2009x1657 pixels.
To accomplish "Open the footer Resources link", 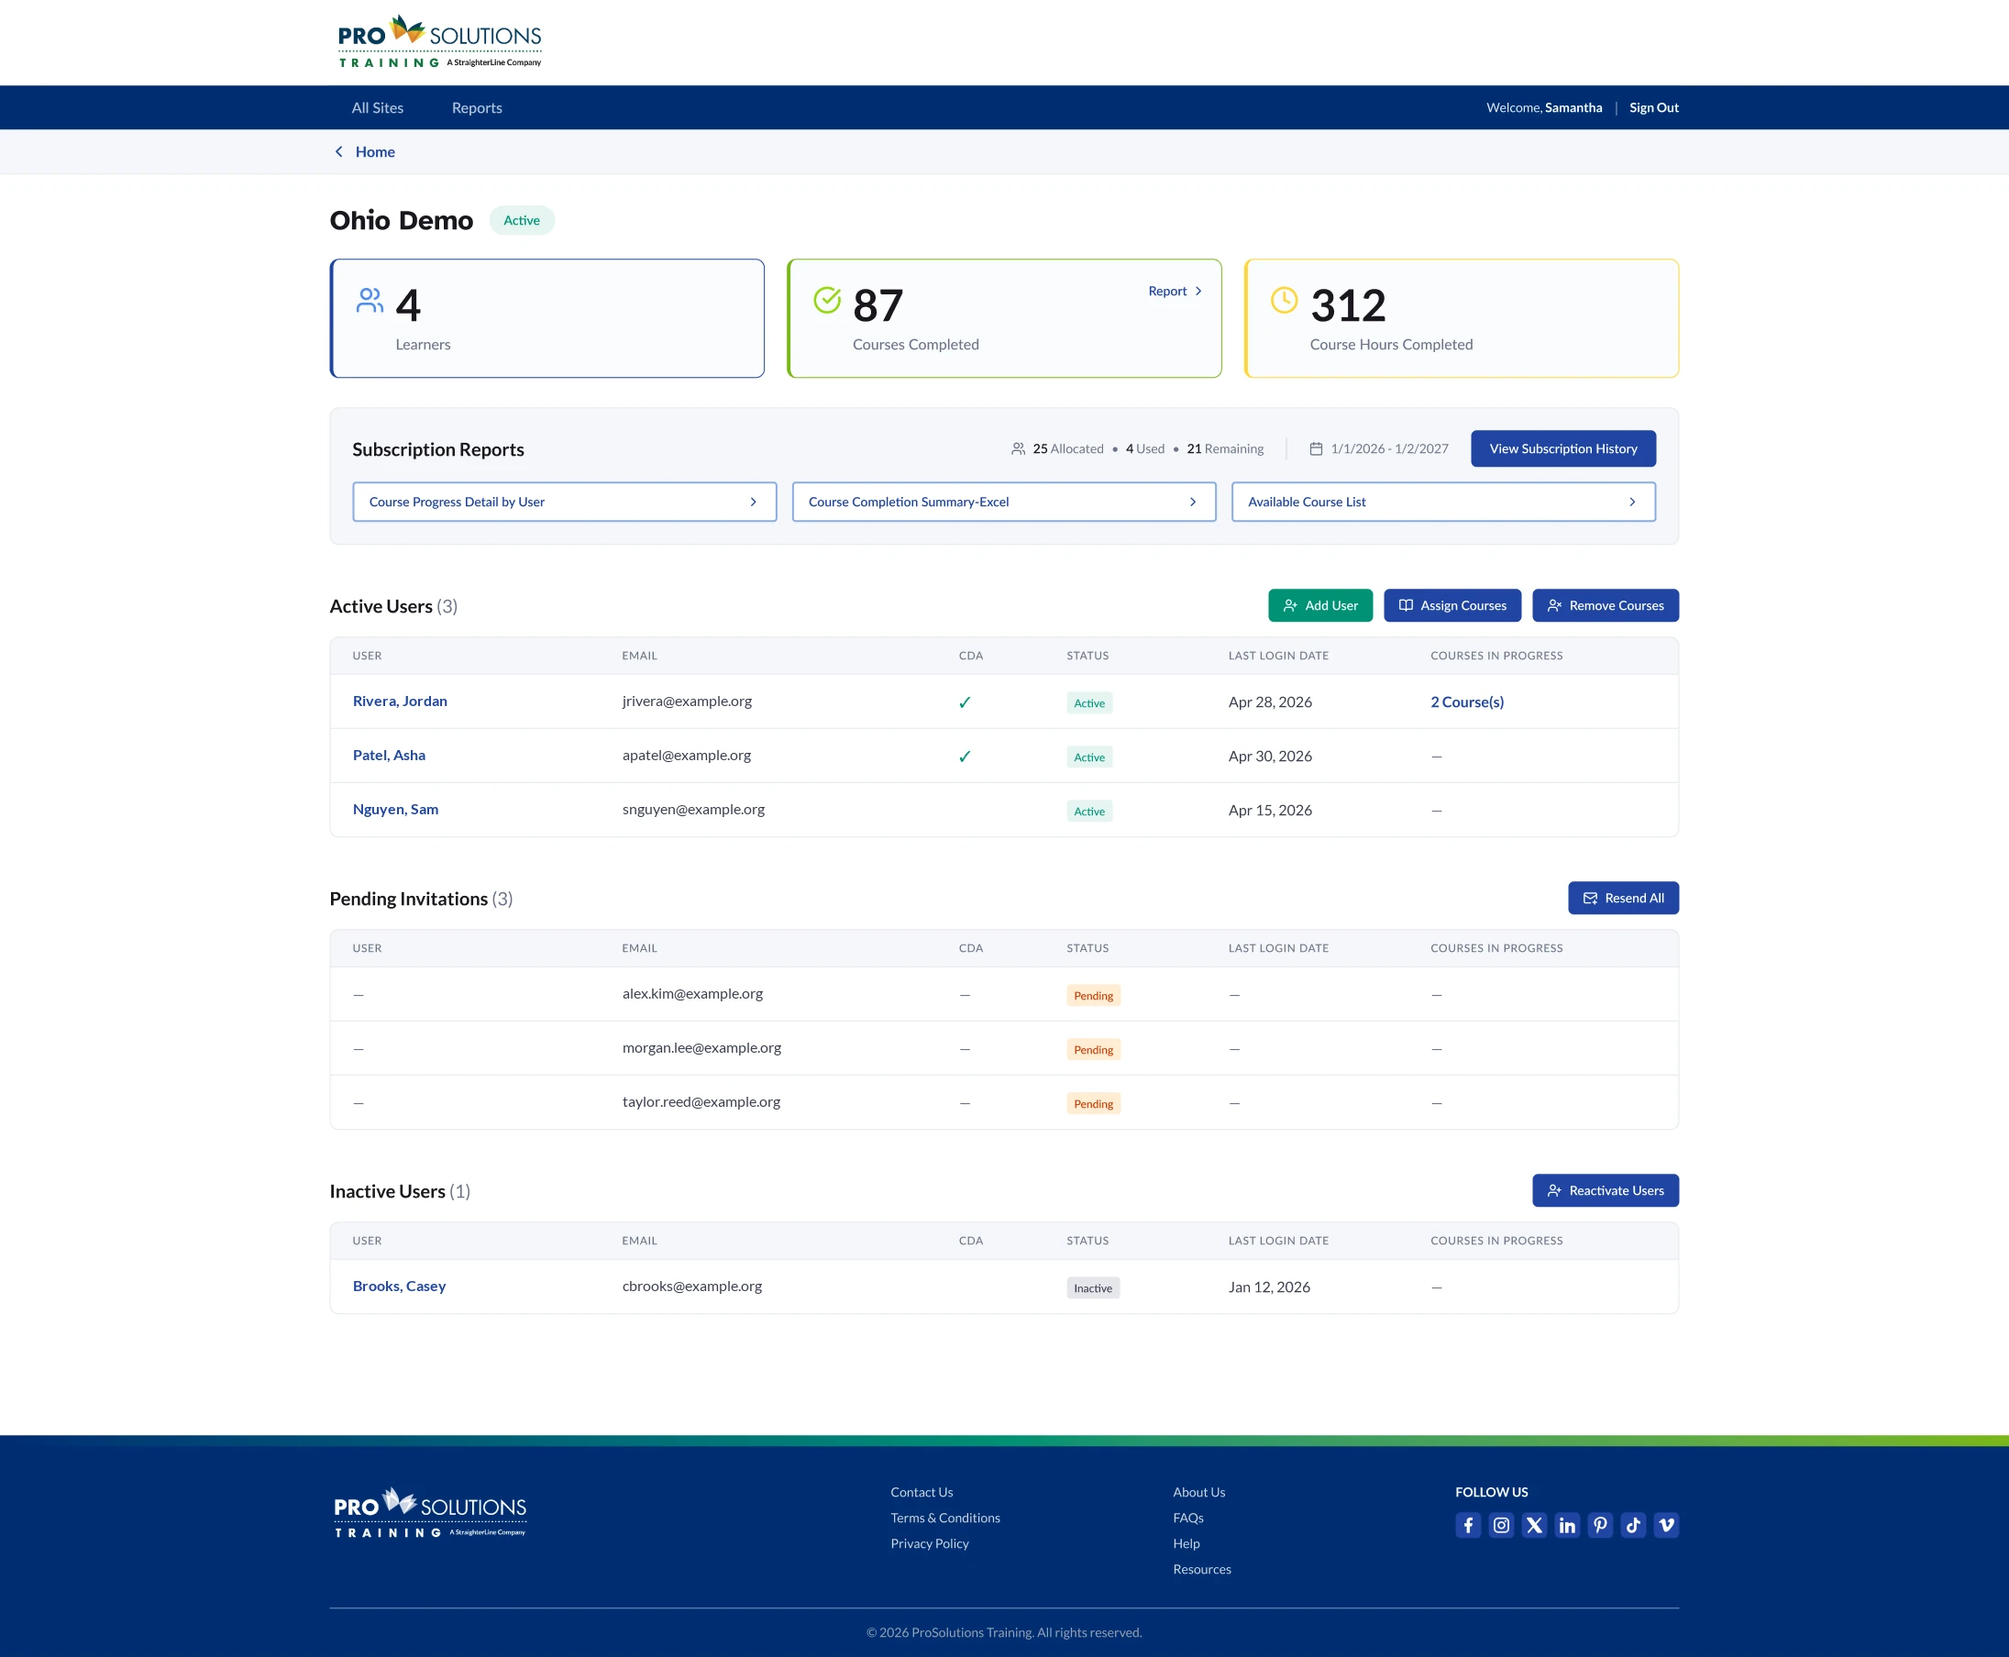I will (x=1202, y=1569).
